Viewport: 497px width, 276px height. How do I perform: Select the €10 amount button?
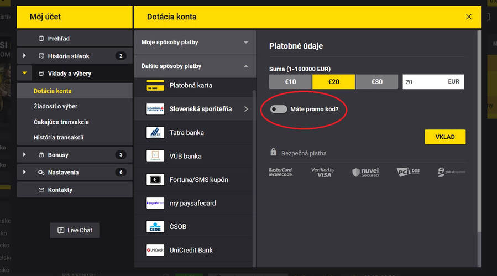coord(290,82)
